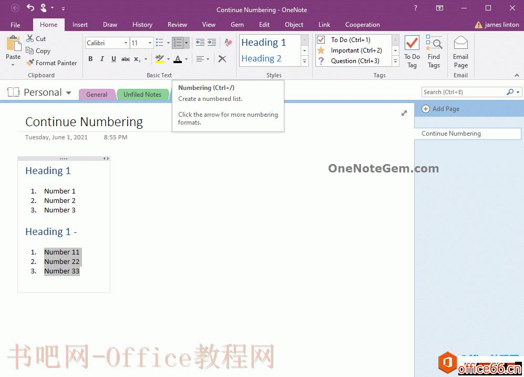This screenshot has width=524, height=377.
Task: Open the Object tab
Action: pyautogui.click(x=294, y=24)
